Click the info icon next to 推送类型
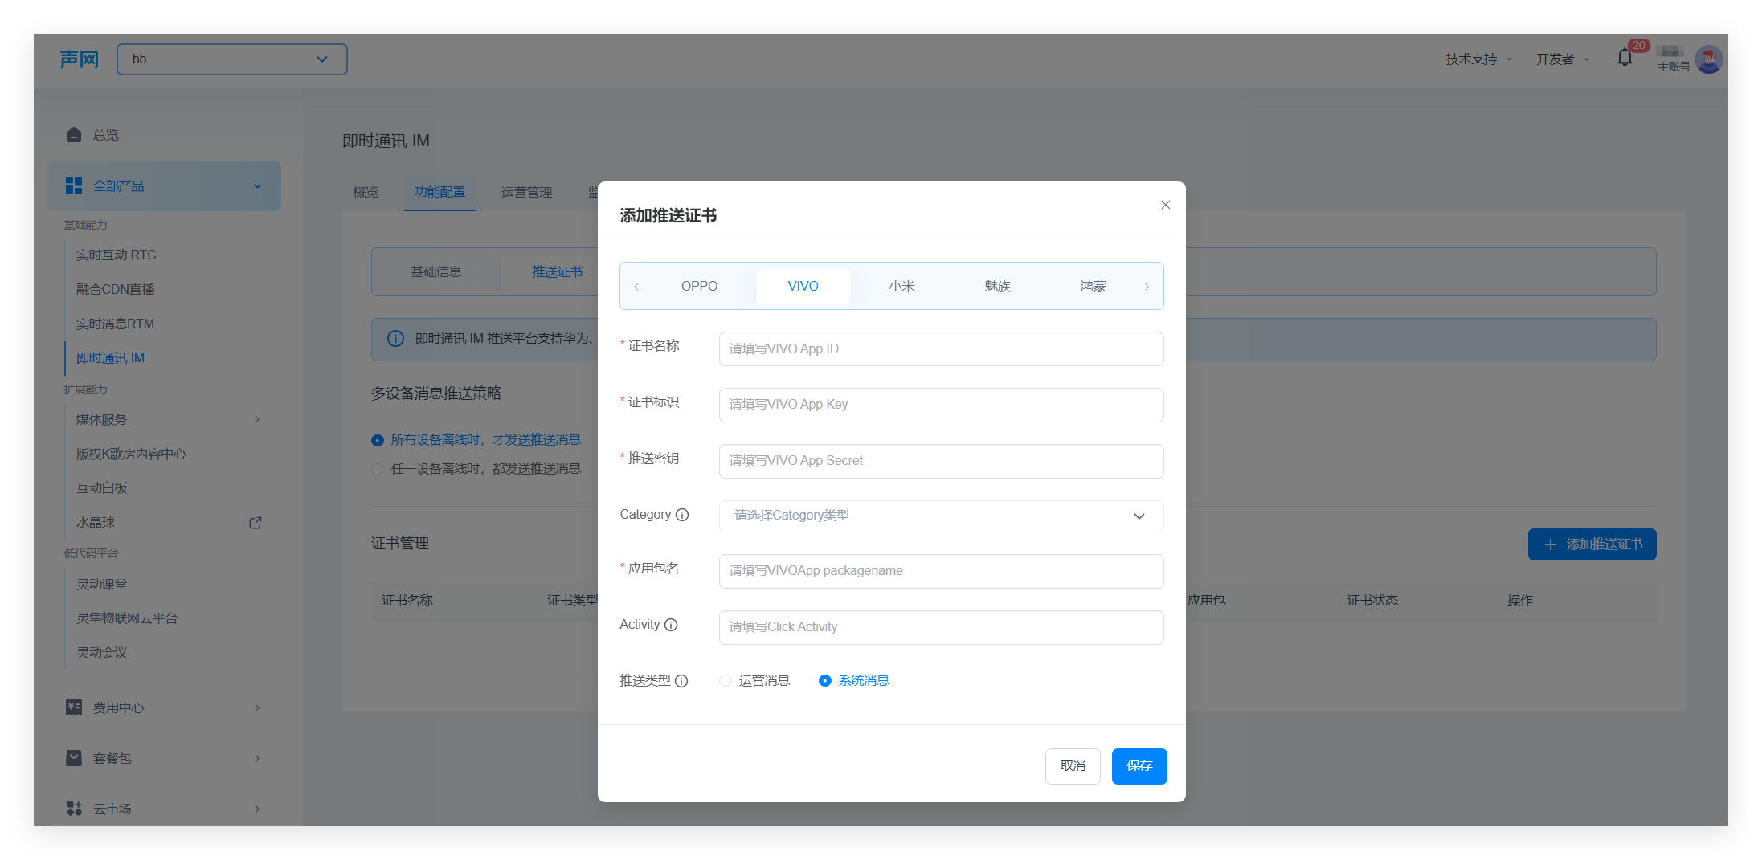 tap(681, 681)
